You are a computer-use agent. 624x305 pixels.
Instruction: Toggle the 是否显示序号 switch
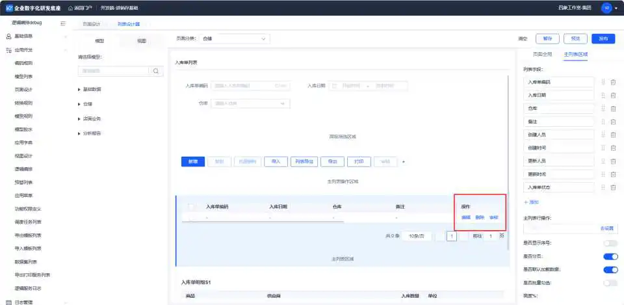[610, 243]
